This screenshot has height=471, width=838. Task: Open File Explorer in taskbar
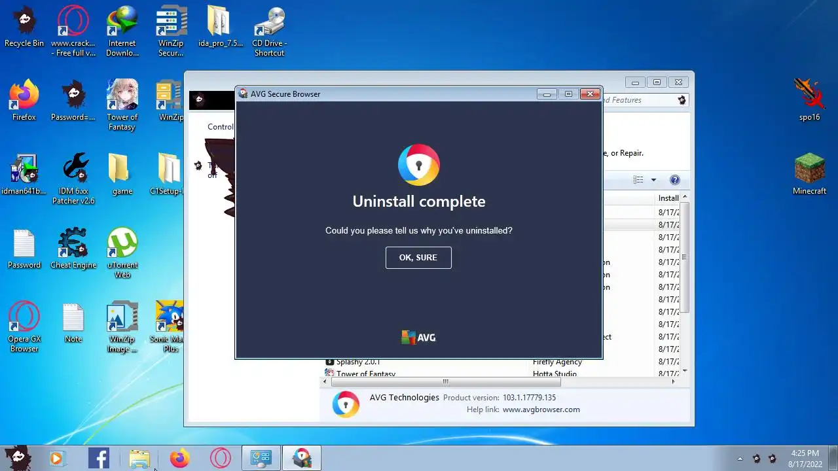139,458
